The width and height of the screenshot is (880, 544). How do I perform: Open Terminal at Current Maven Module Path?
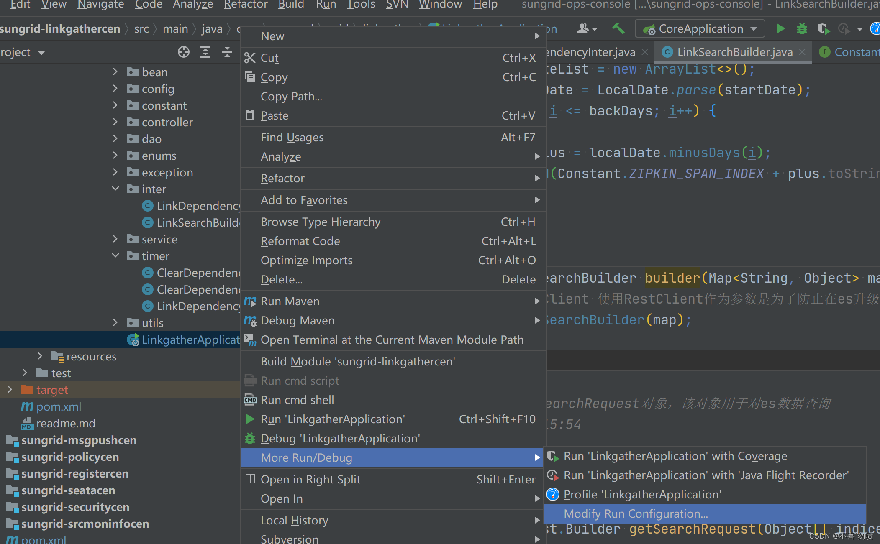[x=393, y=340]
